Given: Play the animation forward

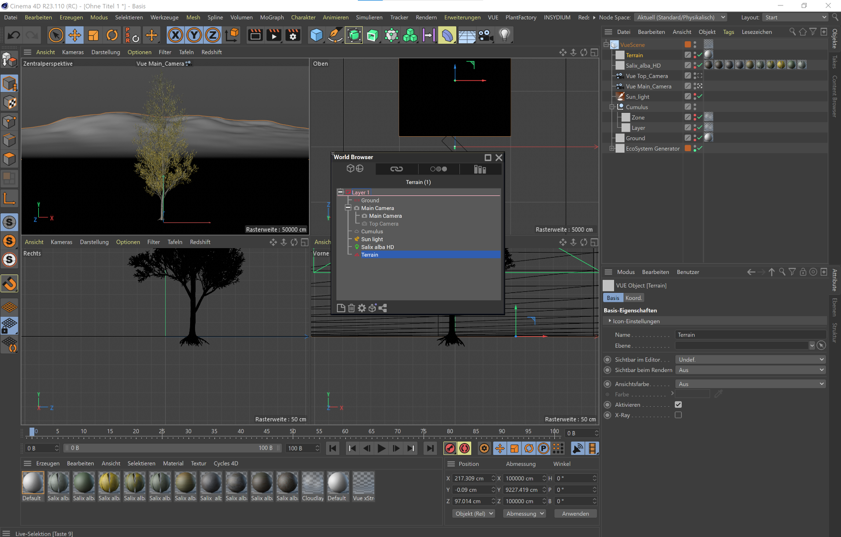Looking at the screenshot, I should point(381,448).
